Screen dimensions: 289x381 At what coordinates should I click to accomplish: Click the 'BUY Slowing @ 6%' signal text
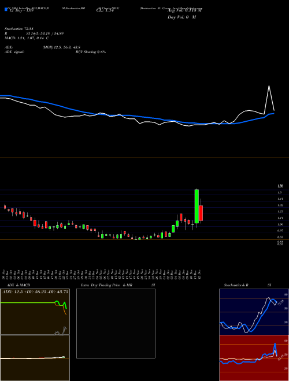[91, 52]
